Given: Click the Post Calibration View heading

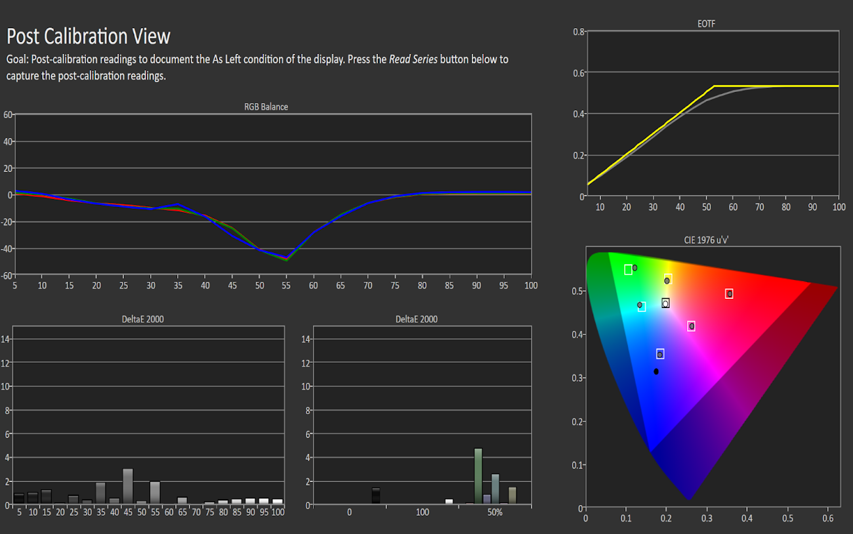Looking at the screenshot, I should coord(89,35).
